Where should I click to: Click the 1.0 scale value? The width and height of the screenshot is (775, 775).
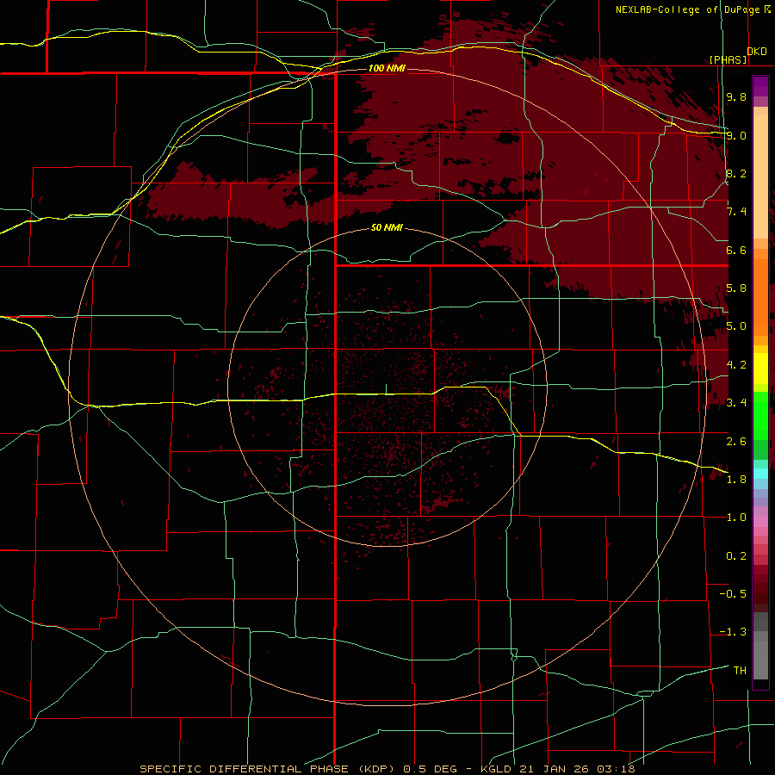[736, 518]
